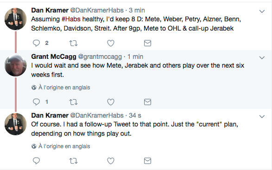Screen dimensions: 272x170
Task: View Grant McCagg's profile photo
Action: pyautogui.click(x=16, y=65)
